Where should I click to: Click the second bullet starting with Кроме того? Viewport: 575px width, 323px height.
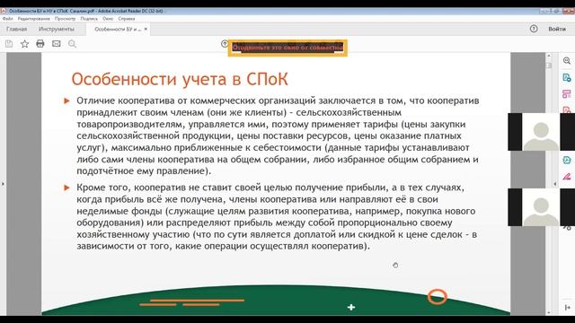point(277,217)
